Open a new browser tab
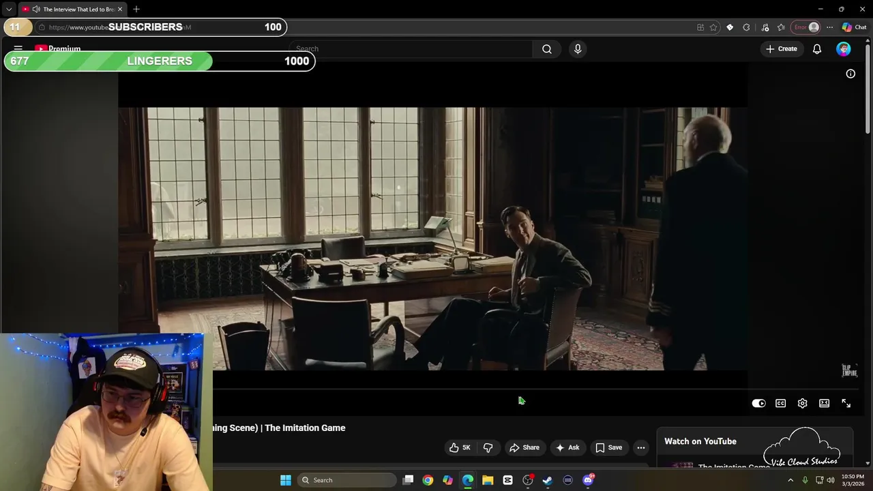The height and width of the screenshot is (491, 873). pos(136,9)
